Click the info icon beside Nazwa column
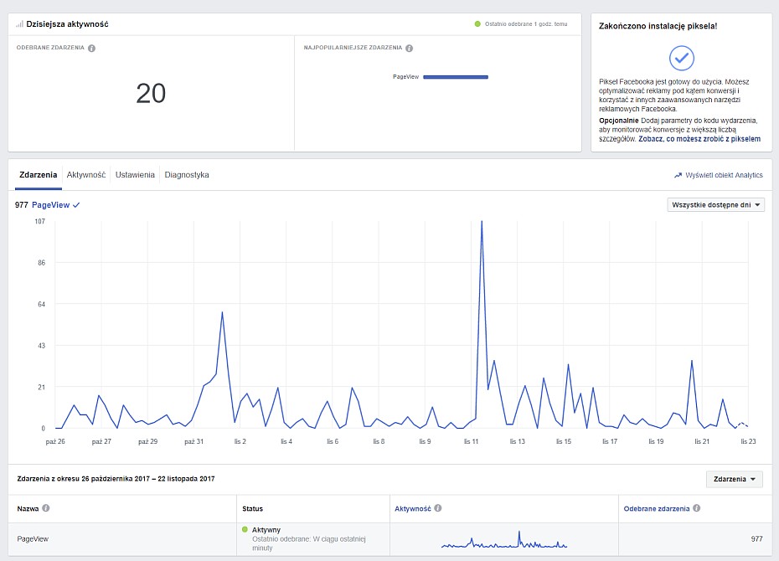 [46, 508]
